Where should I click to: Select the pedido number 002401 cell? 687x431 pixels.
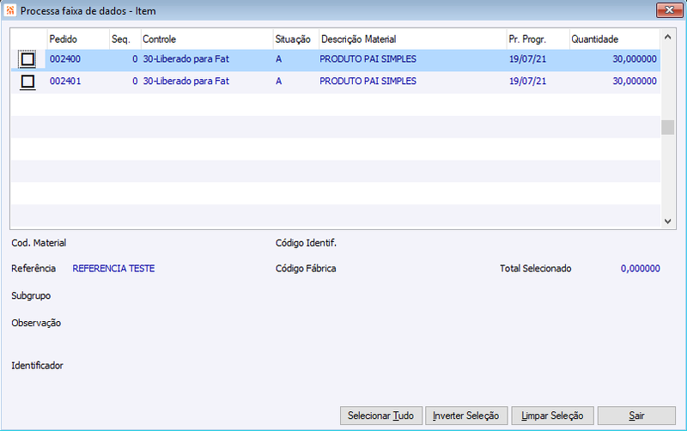(x=65, y=82)
